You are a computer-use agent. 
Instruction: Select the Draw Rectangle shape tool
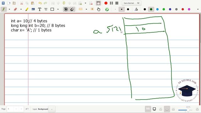[52, 9]
